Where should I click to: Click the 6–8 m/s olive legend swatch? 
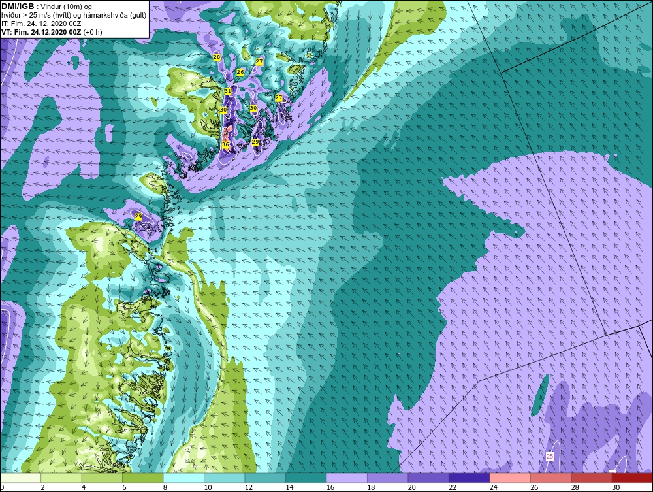(x=143, y=478)
